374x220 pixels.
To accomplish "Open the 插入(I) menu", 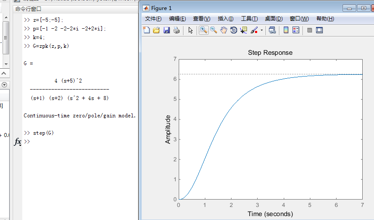I will [226, 19].
